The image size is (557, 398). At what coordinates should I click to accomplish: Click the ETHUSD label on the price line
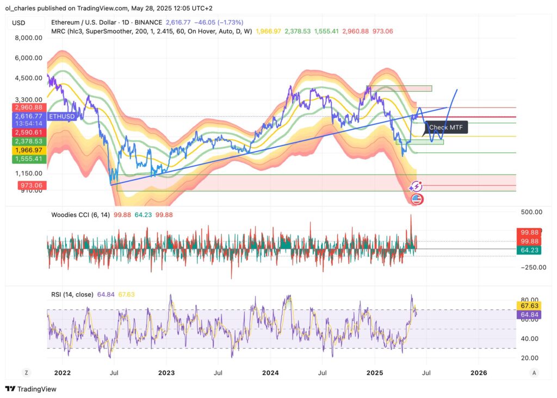pos(61,116)
